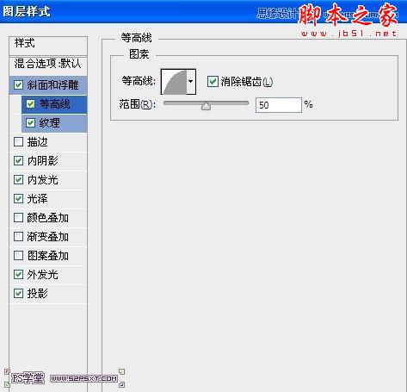Select the 斜面和浮雕 style label

click(52, 85)
